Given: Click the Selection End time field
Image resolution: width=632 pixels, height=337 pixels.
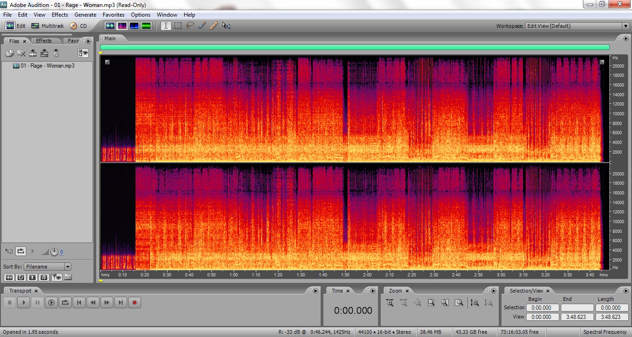Looking at the screenshot, I should click(577, 308).
